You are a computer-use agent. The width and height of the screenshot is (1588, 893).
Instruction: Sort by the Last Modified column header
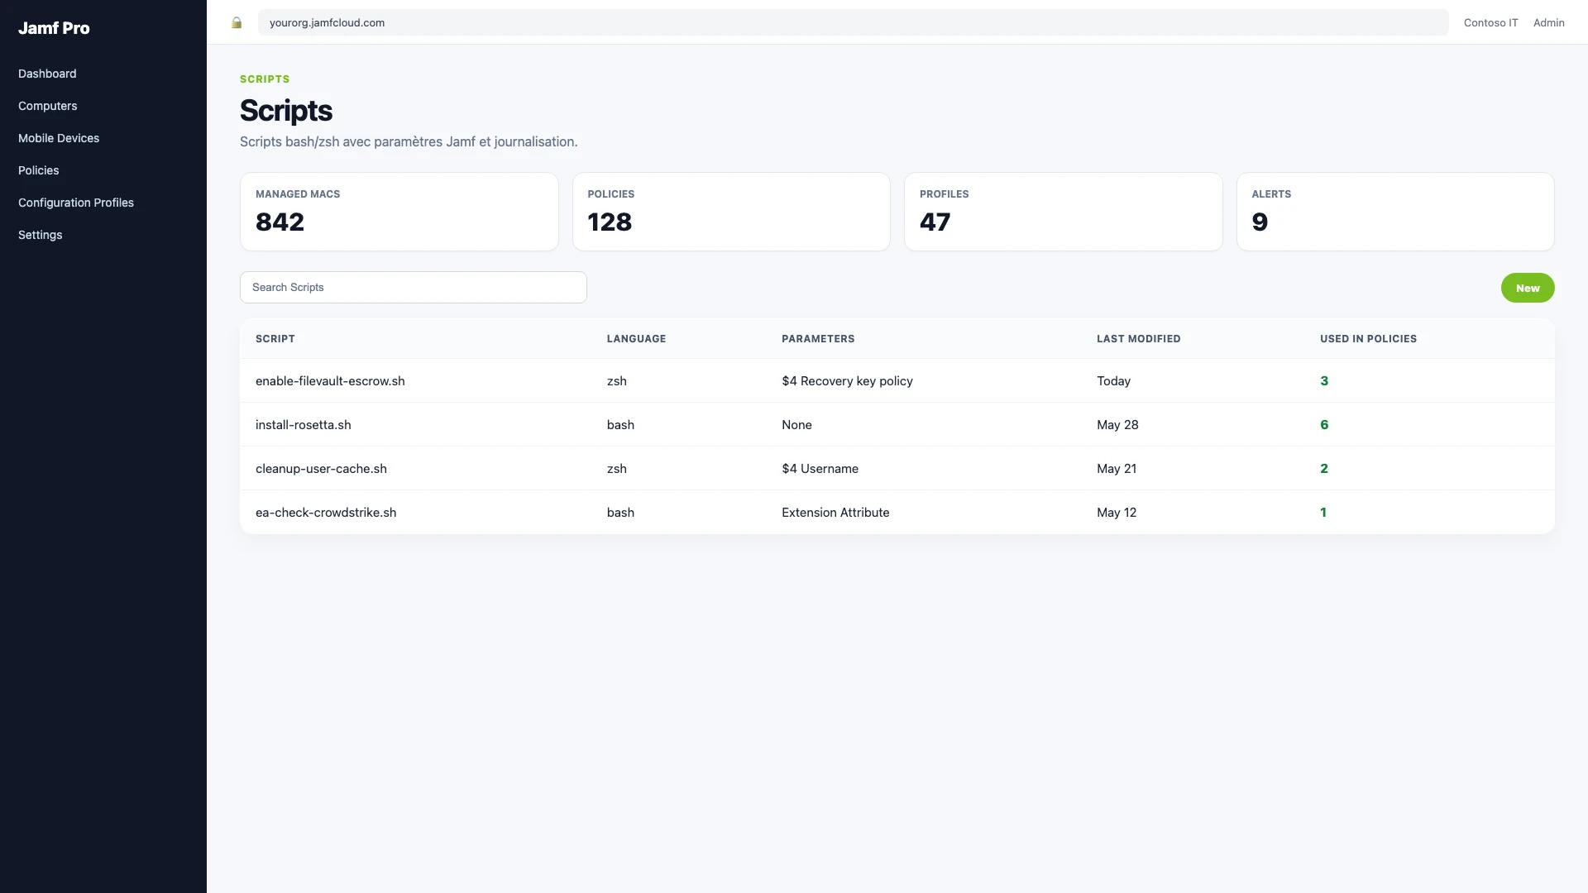point(1138,339)
